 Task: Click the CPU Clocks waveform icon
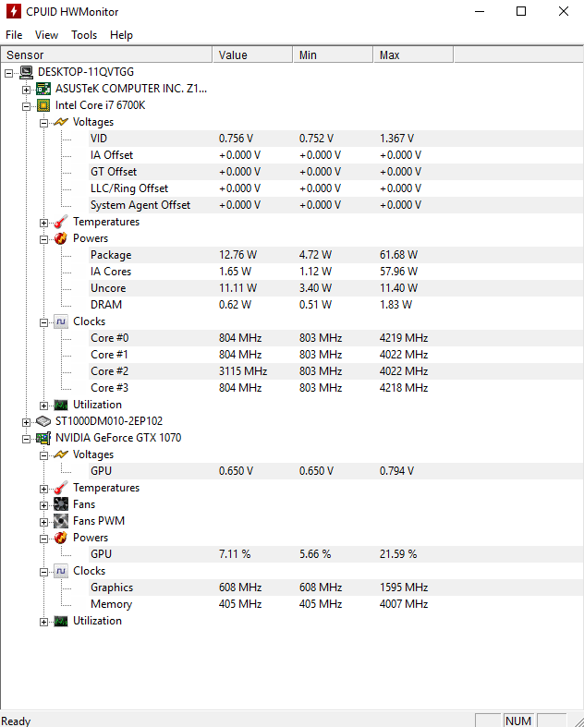point(61,321)
